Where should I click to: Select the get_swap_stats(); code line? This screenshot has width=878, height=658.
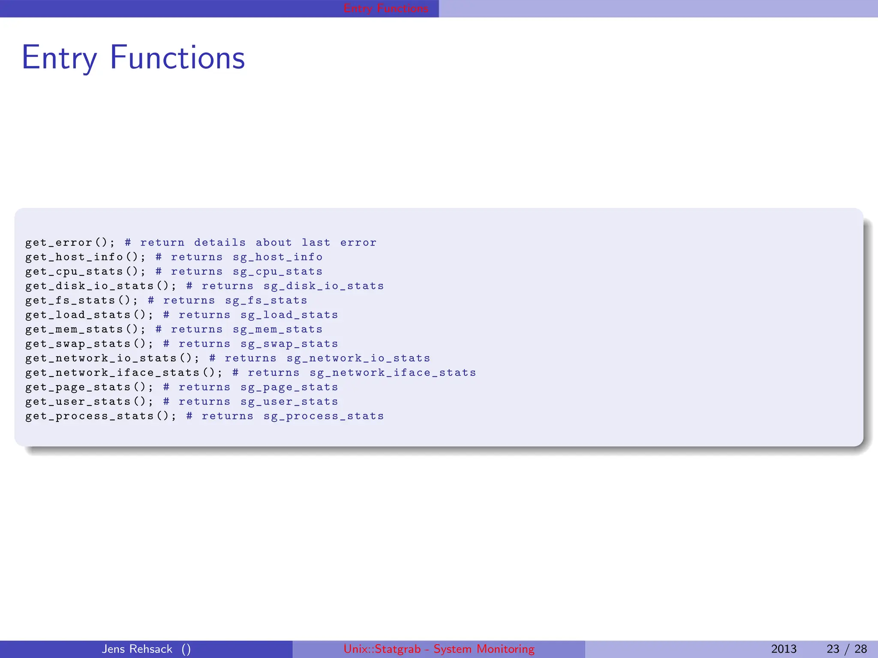tap(181, 344)
